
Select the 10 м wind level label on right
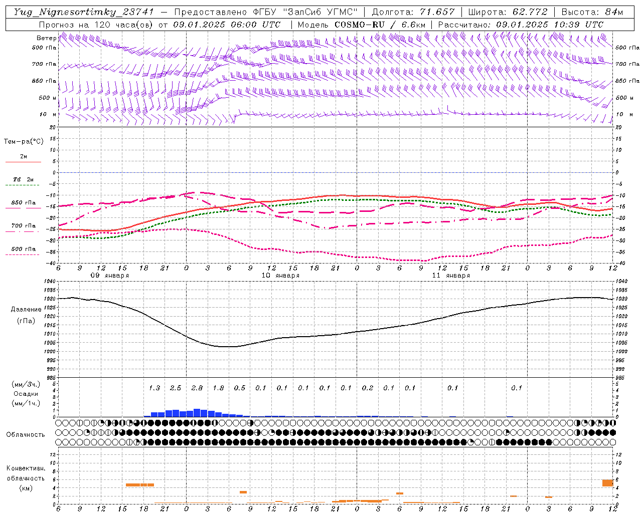tap(624, 114)
